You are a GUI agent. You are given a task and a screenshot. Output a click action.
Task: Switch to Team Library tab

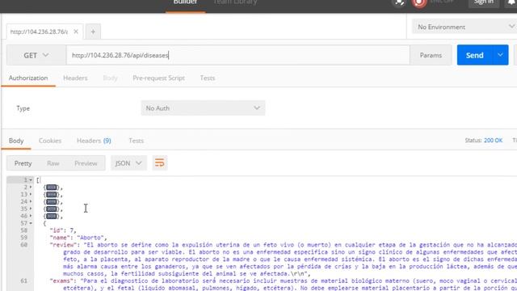235,2
